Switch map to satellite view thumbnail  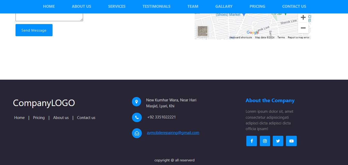[x=203, y=31]
